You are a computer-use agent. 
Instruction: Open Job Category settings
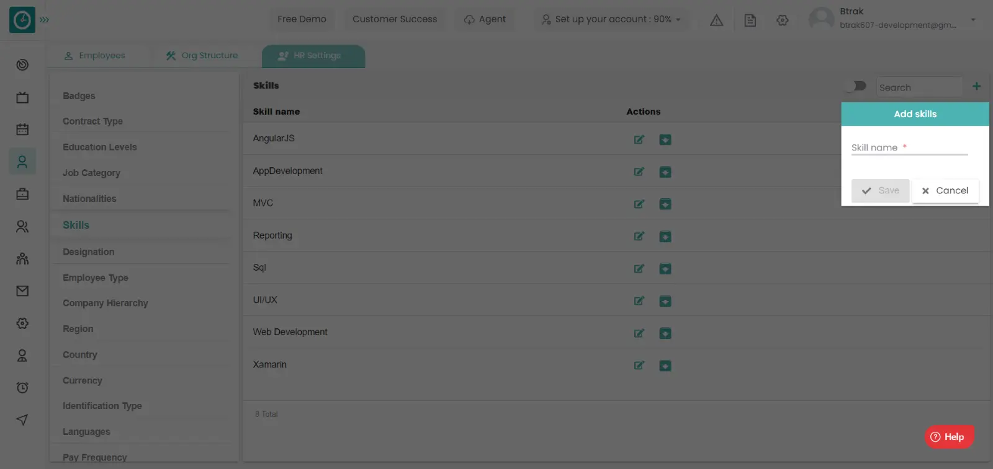[x=91, y=173]
